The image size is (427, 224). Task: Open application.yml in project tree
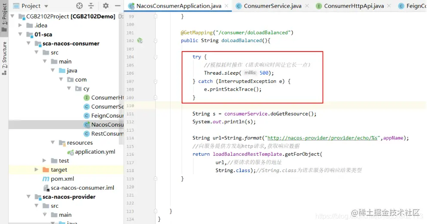(x=95, y=151)
